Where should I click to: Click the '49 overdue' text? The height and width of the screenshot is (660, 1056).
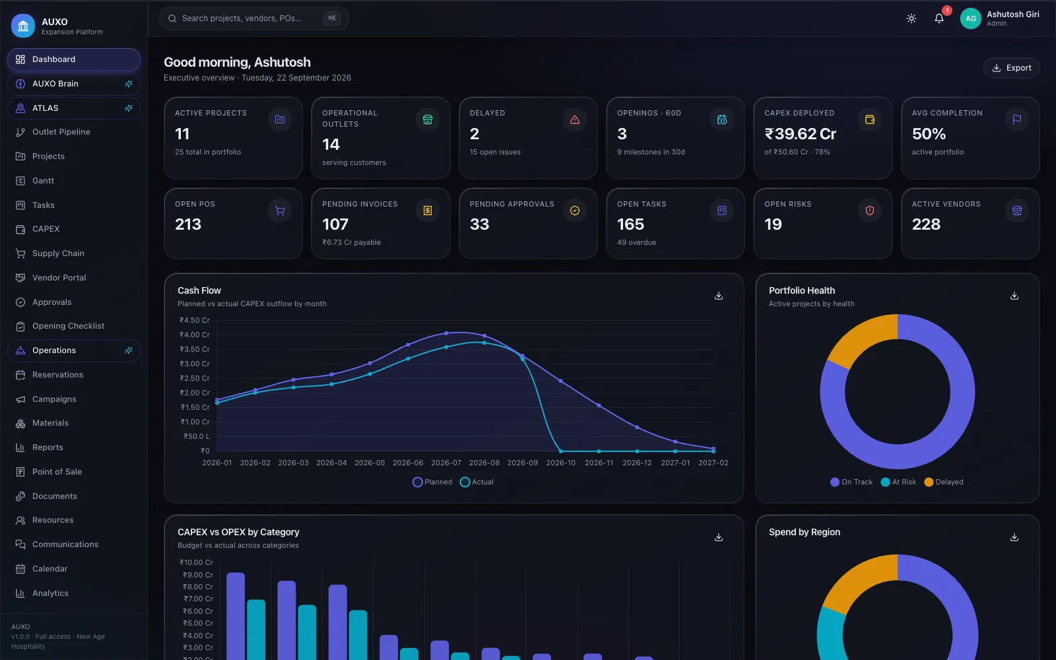point(637,243)
